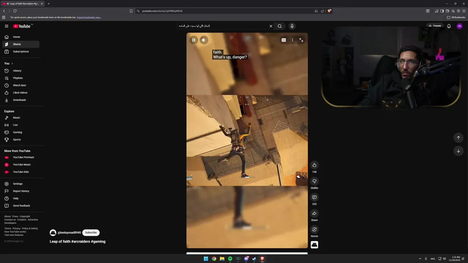Expand the You section chevron
The height and width of the screenshot is (263, 468).
12,64
